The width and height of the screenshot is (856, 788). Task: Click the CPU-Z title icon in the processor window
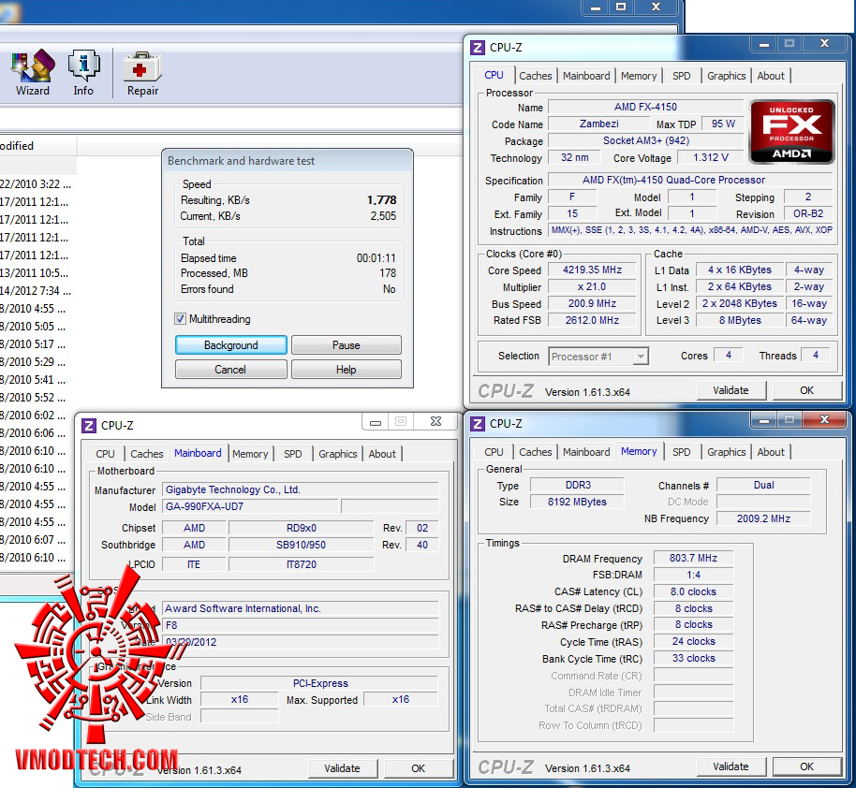[477, 48]
